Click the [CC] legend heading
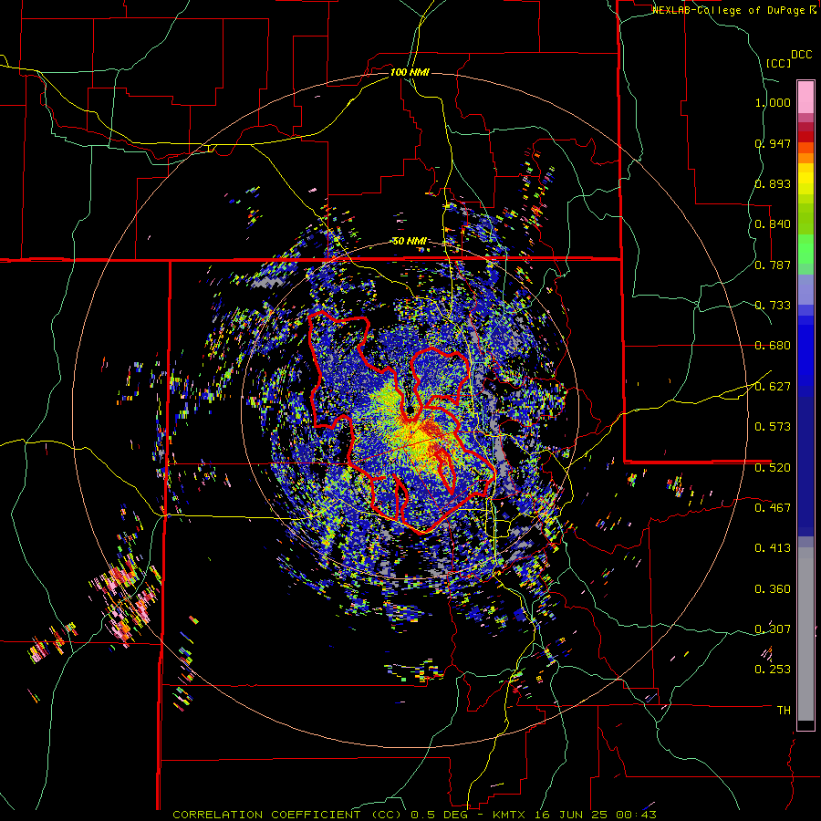821x821 pixels. point(779,63)
